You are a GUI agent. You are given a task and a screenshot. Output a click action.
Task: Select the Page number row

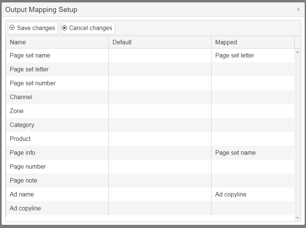coord(28,167)
